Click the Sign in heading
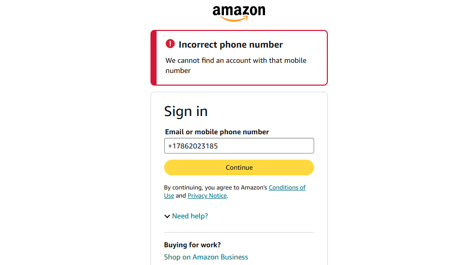453x265 pixels. [186, 111]
